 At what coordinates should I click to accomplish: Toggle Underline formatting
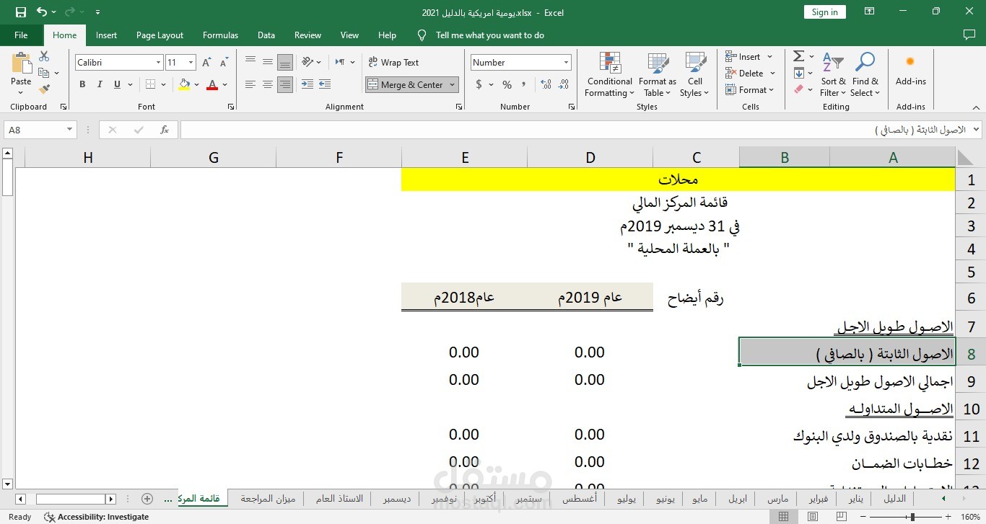115,84
